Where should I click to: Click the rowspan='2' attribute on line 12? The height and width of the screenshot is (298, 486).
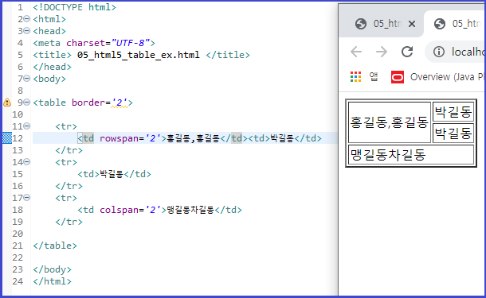[130, 138]
